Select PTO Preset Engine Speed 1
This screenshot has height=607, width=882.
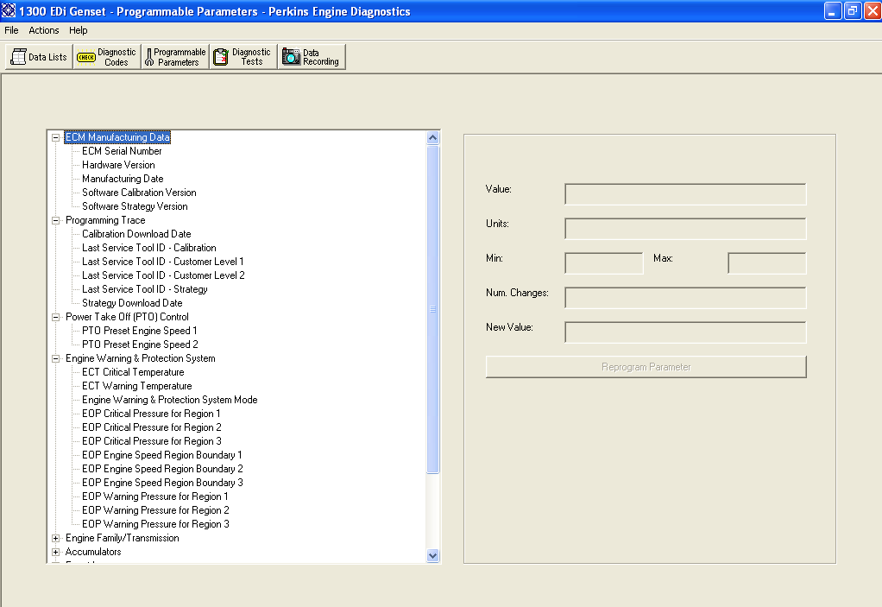pos(140,331)
